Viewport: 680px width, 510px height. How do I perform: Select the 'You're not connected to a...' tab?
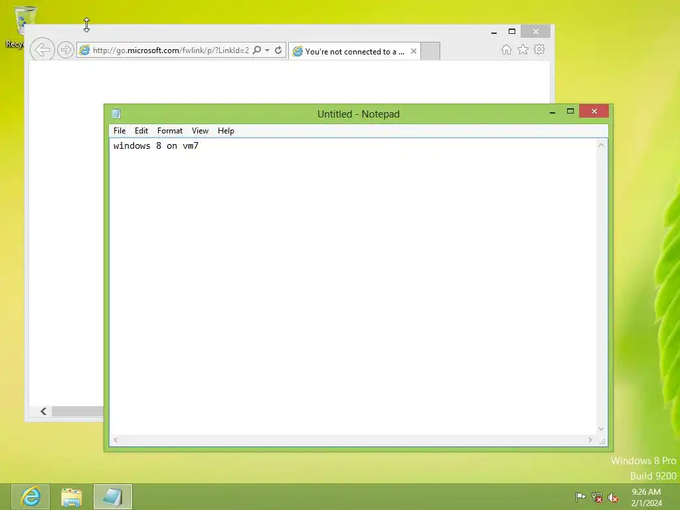354,51
